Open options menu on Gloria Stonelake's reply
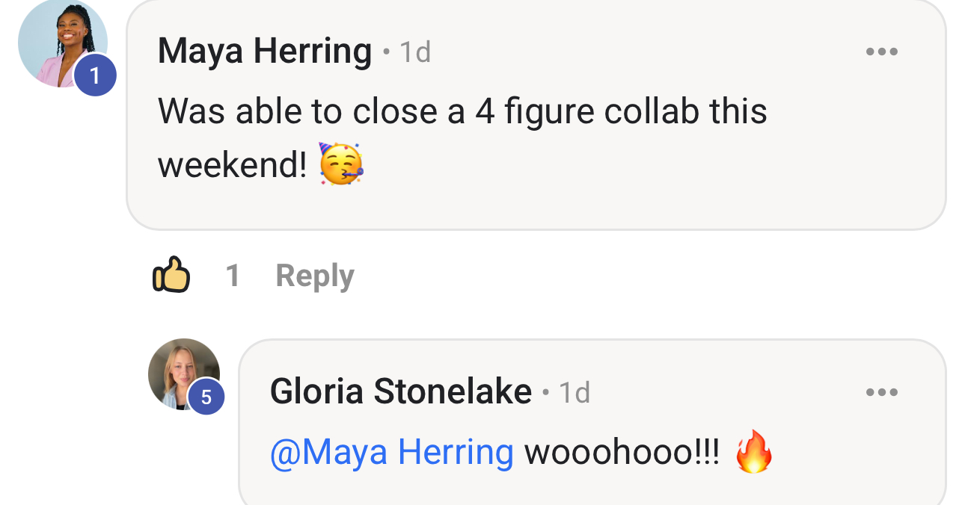Image resolution: width=965 pixels, height=505 pixels. (881, 392)
